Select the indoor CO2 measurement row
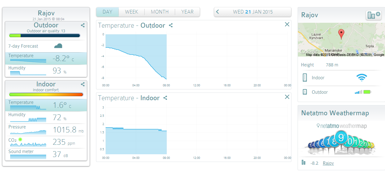385x173 pixels. (x=46, y=142)
